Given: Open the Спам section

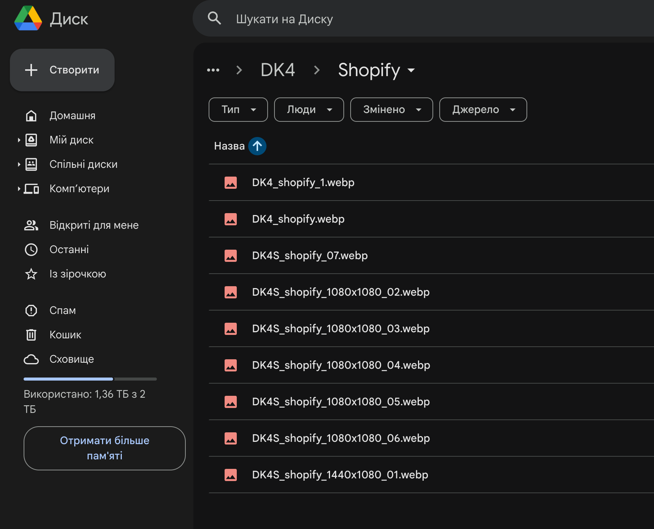Looking at the screenshot, I should click(31, 310).
